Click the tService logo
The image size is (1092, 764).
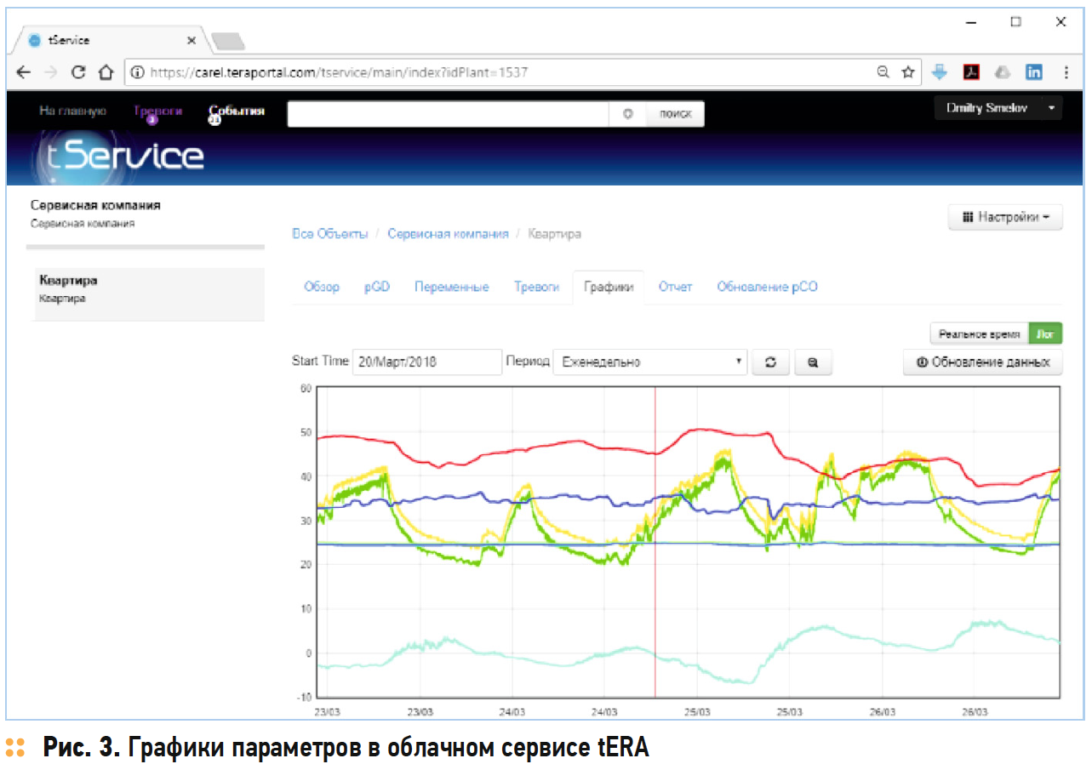tap(122, 157)
